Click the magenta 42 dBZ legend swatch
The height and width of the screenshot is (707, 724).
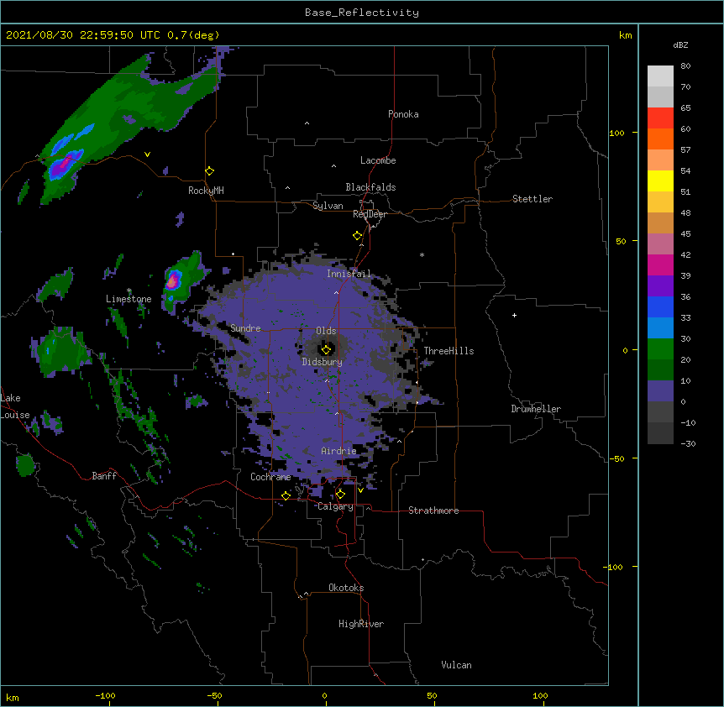[660, 264]
